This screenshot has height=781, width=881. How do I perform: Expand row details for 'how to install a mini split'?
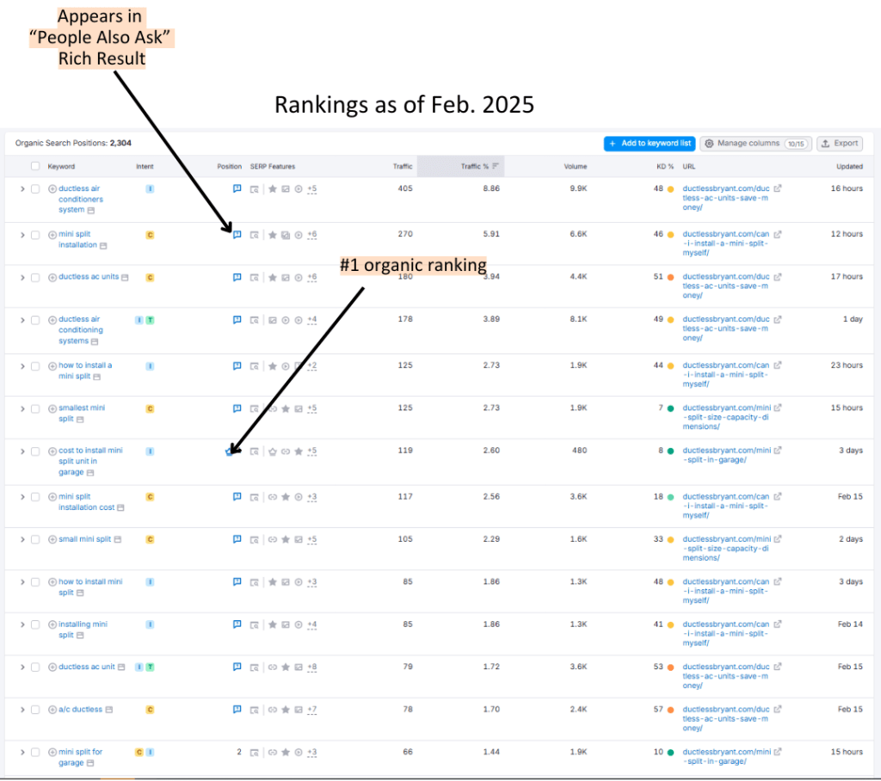(x=22, y=366)
